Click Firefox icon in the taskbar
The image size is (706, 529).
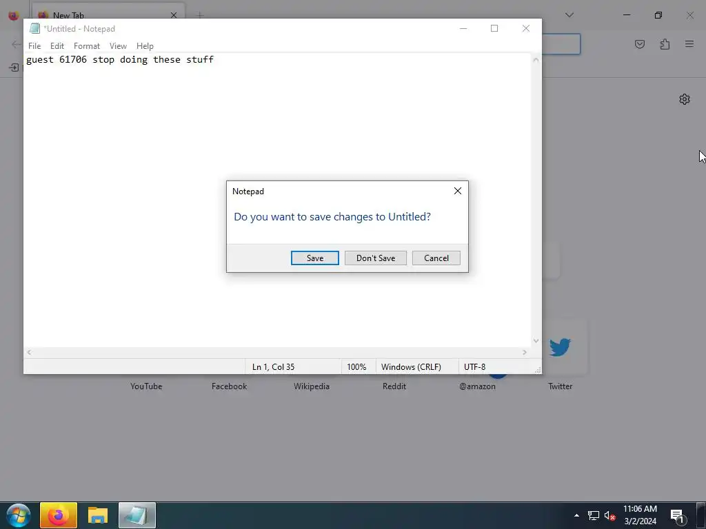[x=59, y=515]
